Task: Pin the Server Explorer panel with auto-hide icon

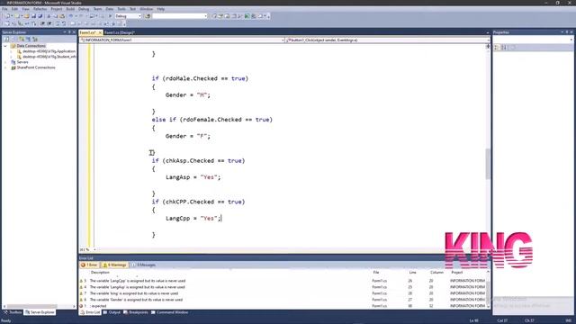Action: tap(69, 32)
